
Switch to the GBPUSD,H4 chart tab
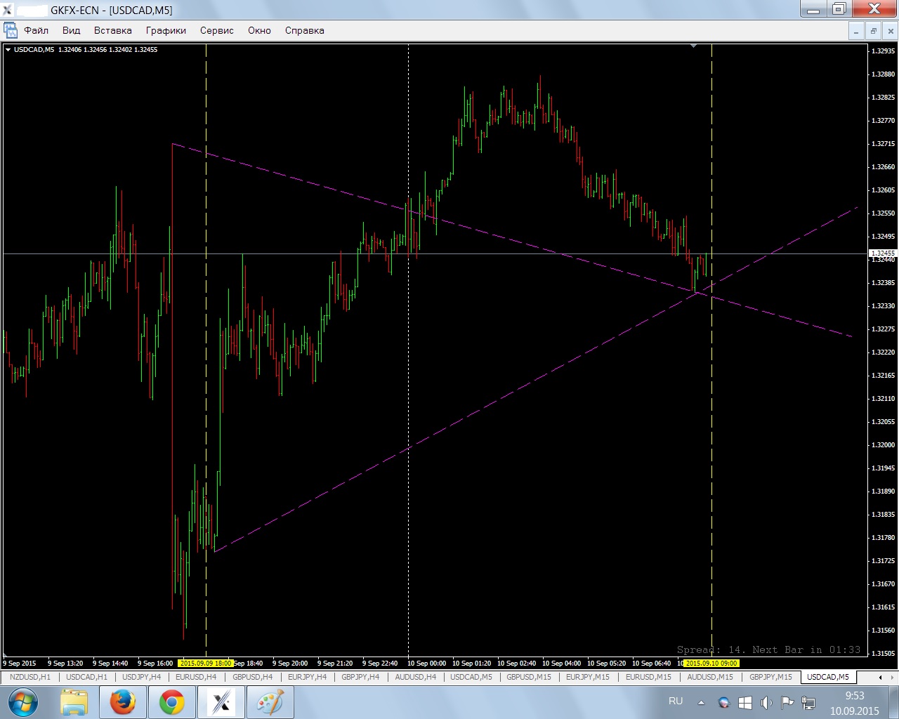[252, 677]
